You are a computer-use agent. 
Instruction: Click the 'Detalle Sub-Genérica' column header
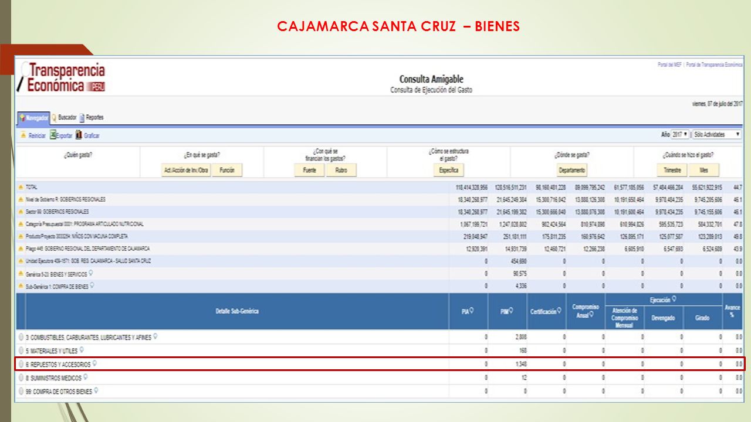tap(237, 311)
